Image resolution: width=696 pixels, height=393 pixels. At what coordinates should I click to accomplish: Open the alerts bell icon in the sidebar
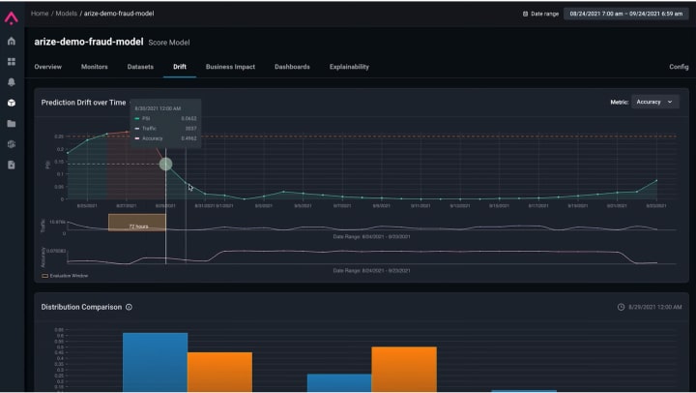(12, 82)
